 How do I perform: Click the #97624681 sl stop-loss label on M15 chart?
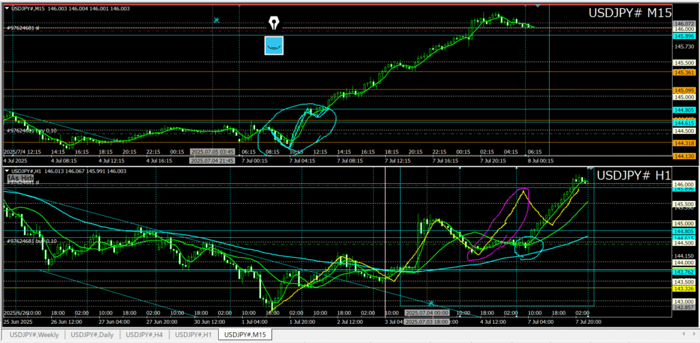coord(26,28)
